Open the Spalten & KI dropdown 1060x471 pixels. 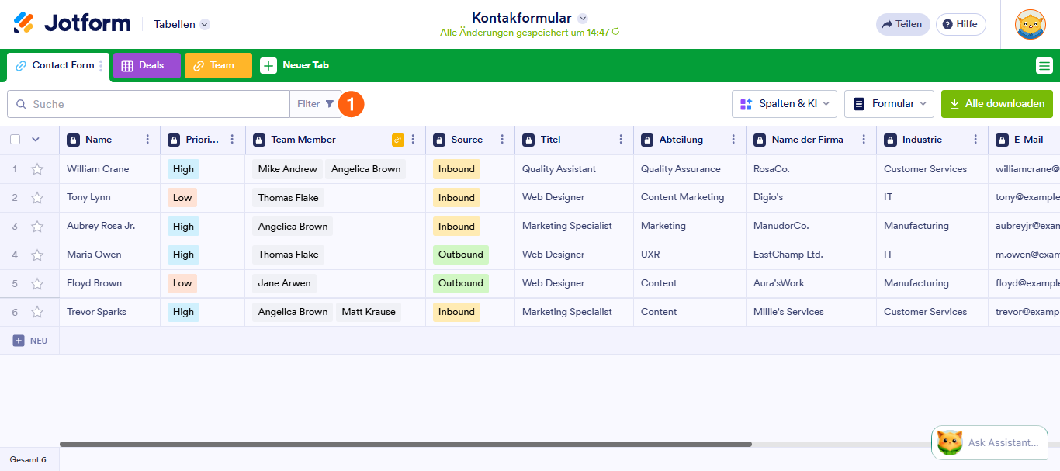pyautogui.click(x=784, y=104)
